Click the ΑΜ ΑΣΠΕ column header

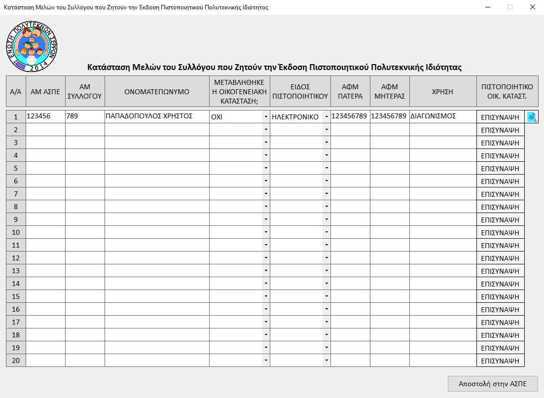tap(45, 92)
